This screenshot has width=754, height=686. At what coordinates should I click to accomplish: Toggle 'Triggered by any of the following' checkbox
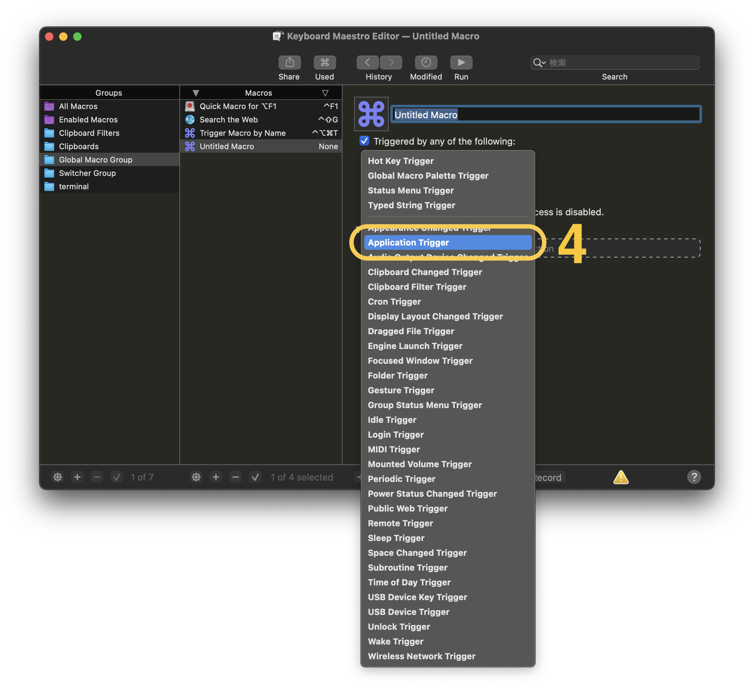[x=364, y=141]
